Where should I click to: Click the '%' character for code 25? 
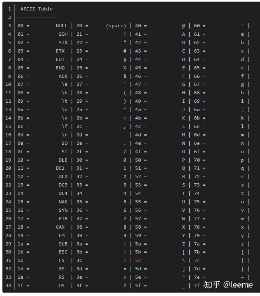click(x=125, y=68)
